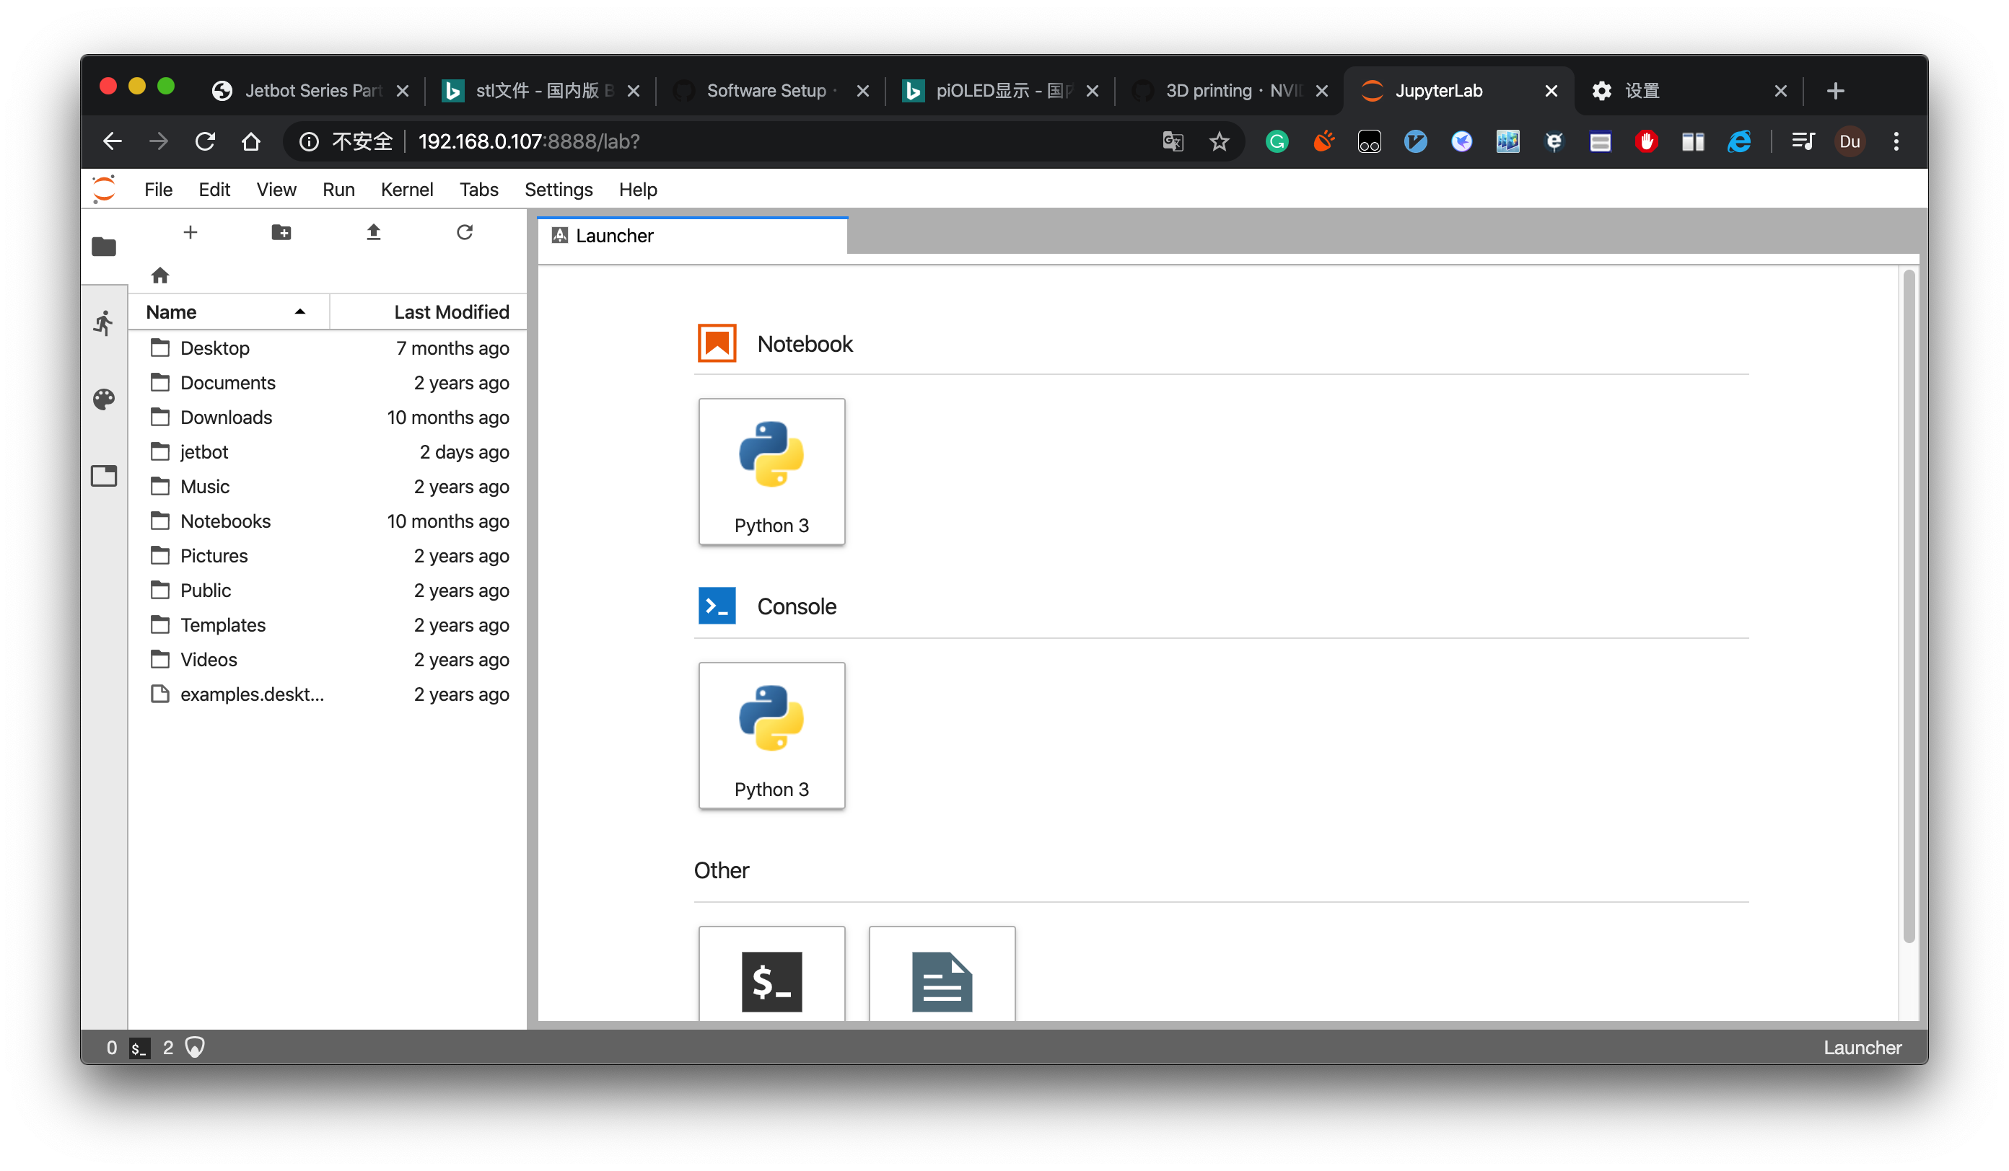Viewport: 2009px width, 1171px height.
Task: Launch Python 3 console card
Action: pyautogui.click(x=771, y=735)
